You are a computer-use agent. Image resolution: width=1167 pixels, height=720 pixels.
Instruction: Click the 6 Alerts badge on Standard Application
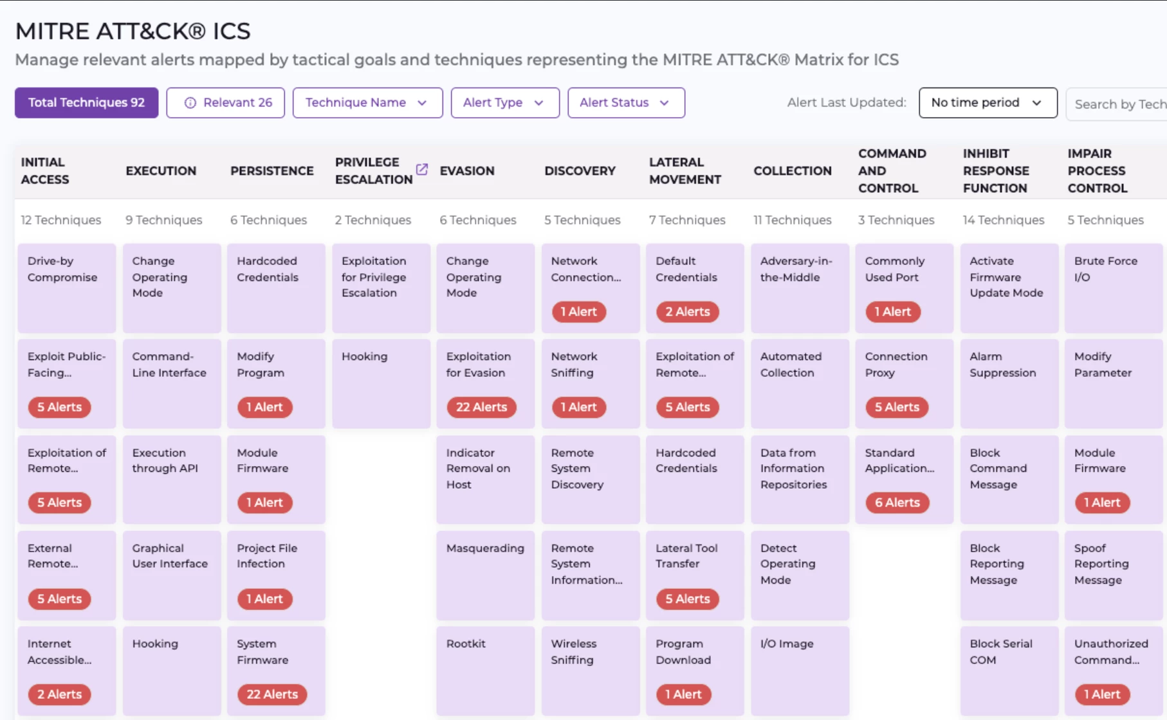(897, 503)
